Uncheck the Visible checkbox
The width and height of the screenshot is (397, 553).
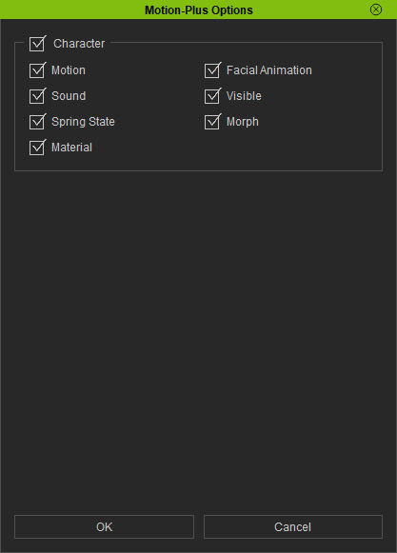(212, 96)
